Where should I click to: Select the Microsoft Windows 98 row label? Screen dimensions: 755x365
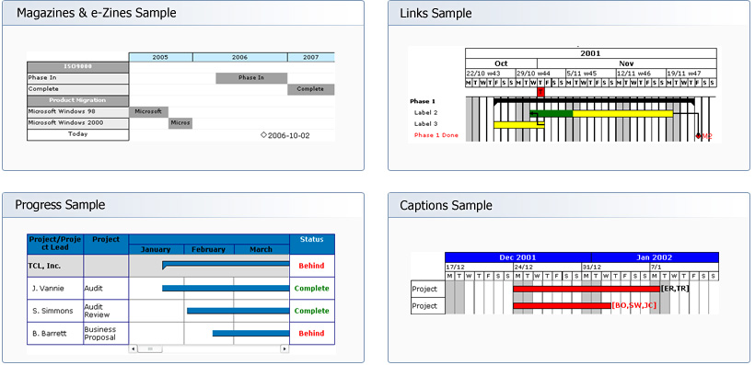(x=77, y=111)
